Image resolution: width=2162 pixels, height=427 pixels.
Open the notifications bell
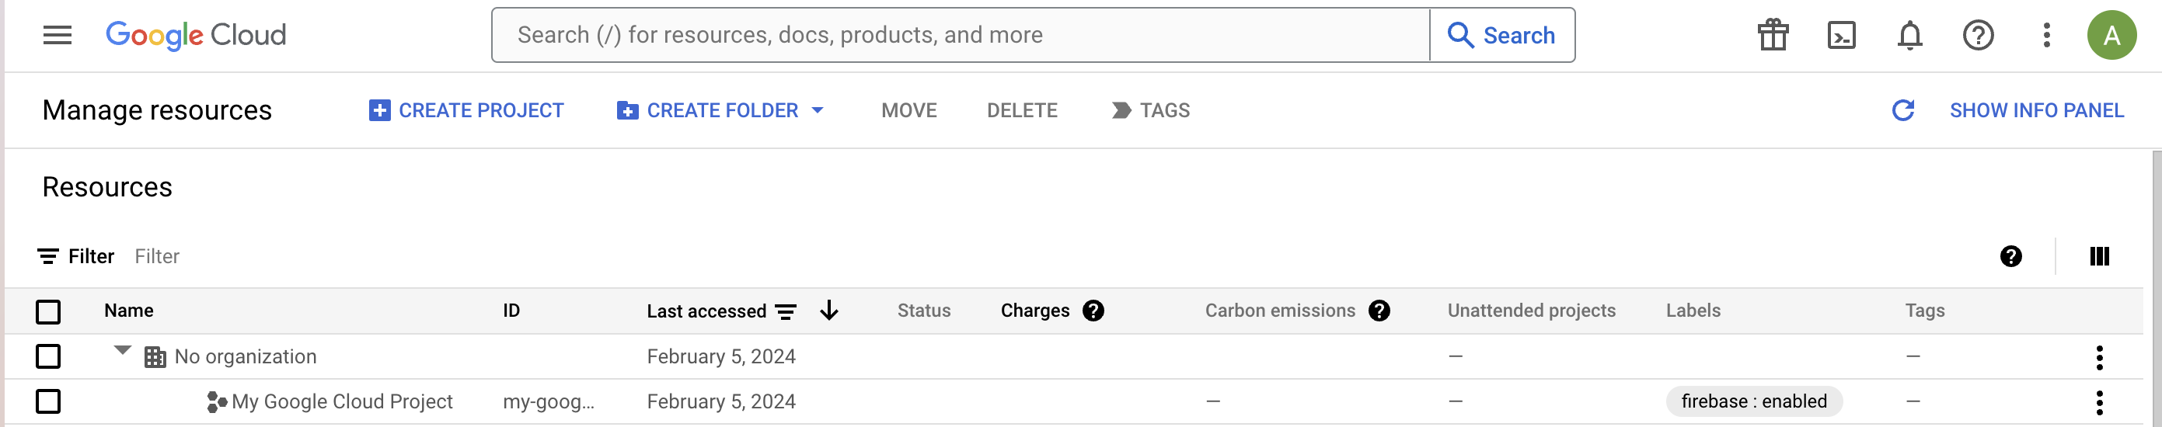pos(1909,35)
